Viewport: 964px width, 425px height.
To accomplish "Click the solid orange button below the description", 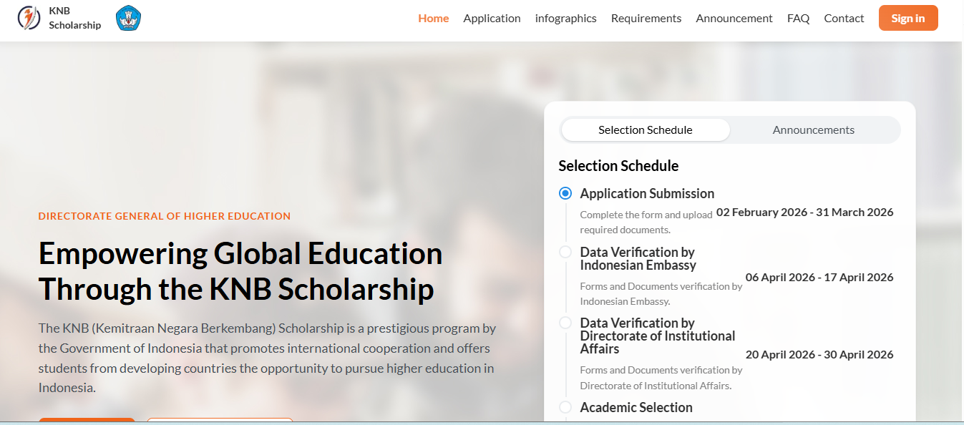I will tap(87, 421).
